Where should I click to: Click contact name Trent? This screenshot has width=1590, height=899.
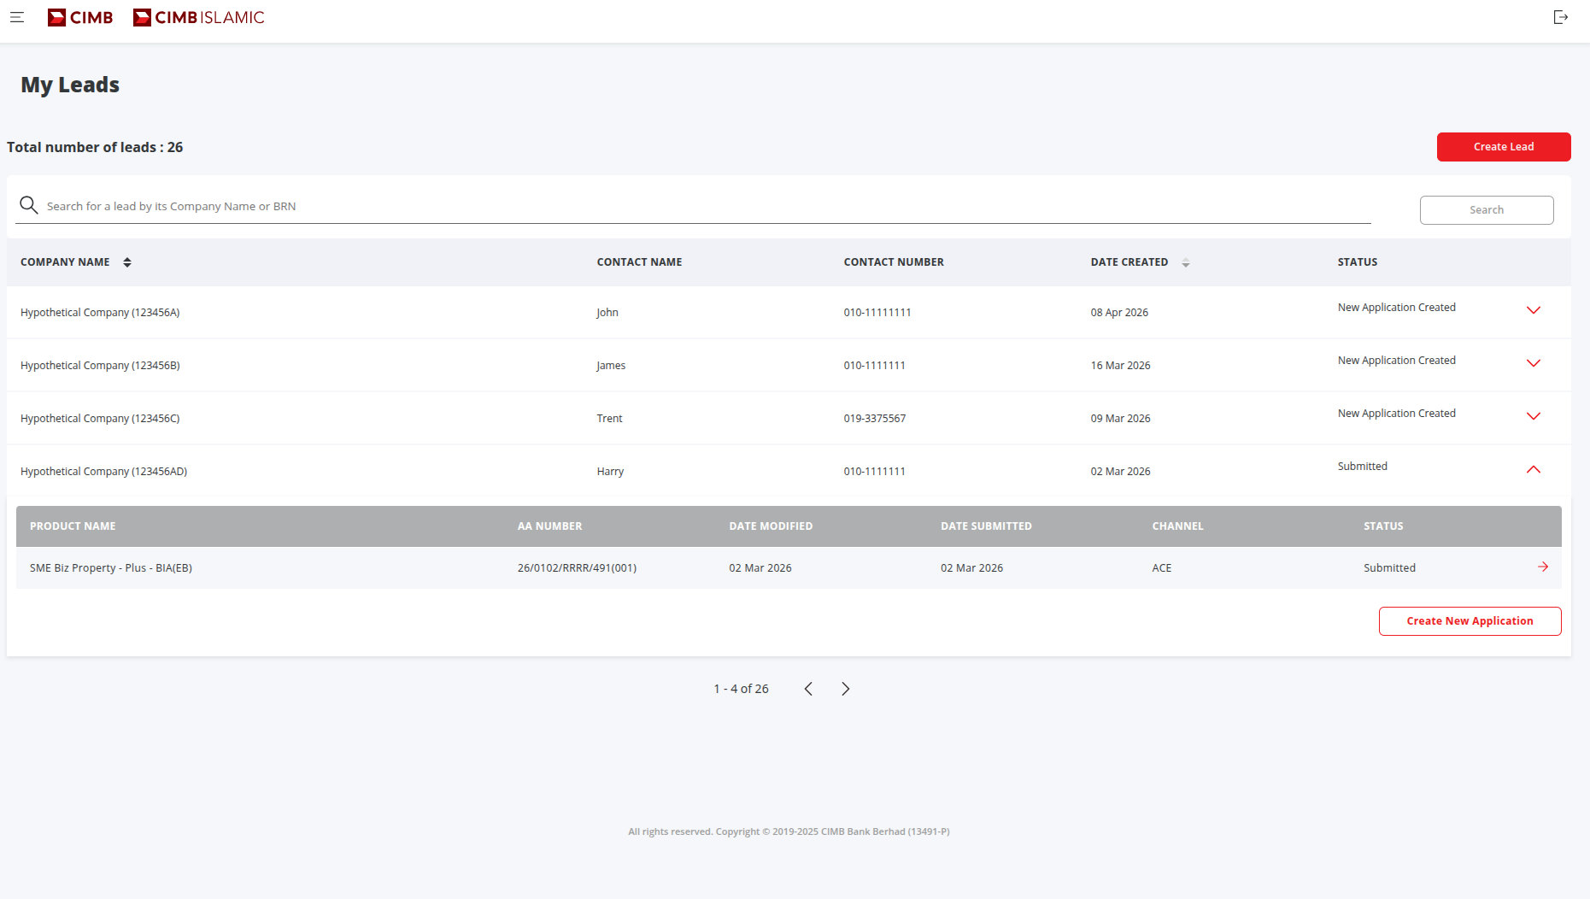point(609,419)
